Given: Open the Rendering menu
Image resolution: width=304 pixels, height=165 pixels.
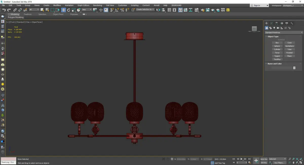Looking at the screenshot, I should [x=98, y=5].
